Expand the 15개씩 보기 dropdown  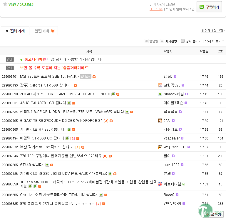[215, 41]
